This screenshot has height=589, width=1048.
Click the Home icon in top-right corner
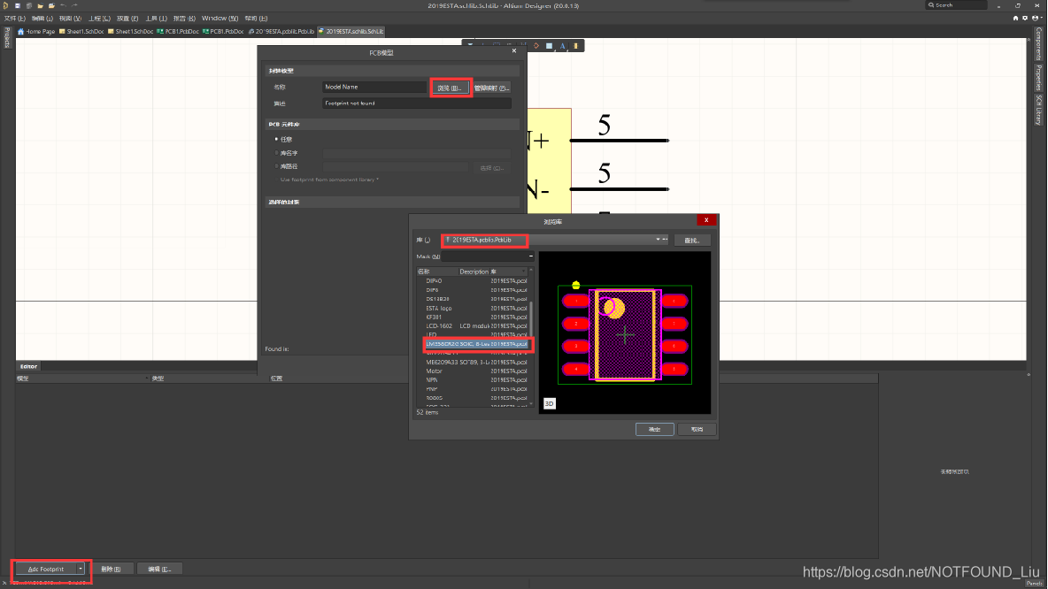point(1015,18)
